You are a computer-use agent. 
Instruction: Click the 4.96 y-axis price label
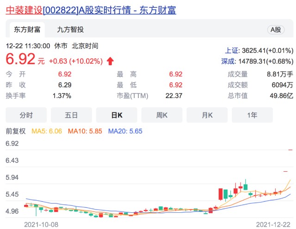click(x=12, y=211)
